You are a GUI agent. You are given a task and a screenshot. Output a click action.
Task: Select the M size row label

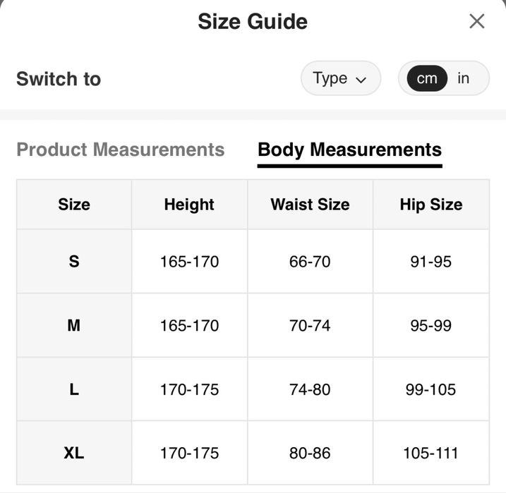tap(74, 326)
